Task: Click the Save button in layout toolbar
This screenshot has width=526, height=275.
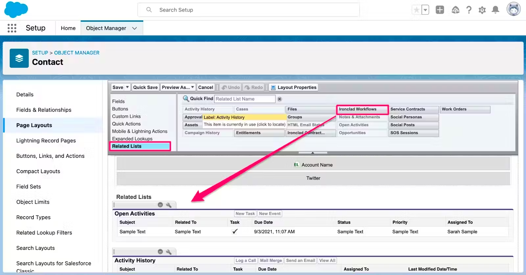Action: (x=118, y=87)
